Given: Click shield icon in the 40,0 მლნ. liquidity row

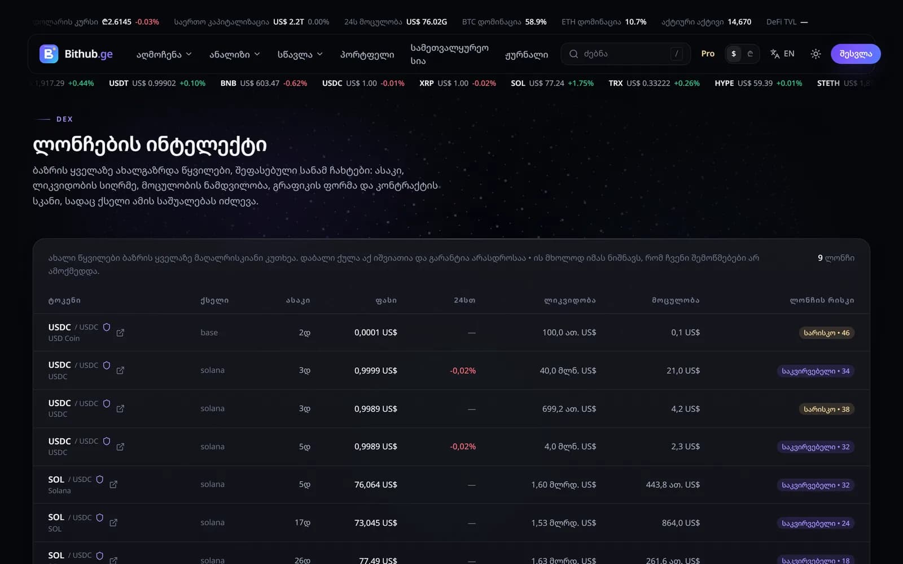Looking at the screenshot, I should [107, 365].
